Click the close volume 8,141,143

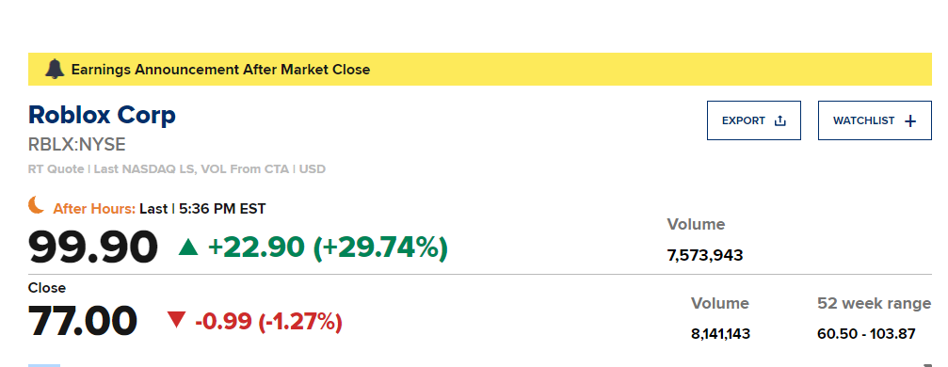[721, 333]
